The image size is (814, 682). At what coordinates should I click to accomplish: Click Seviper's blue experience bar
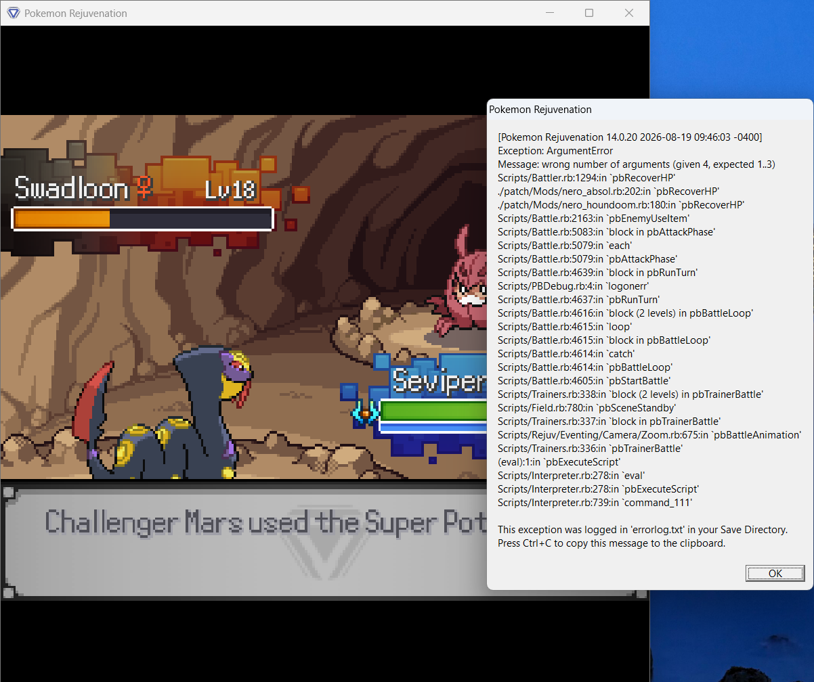[x=434, y=427]
